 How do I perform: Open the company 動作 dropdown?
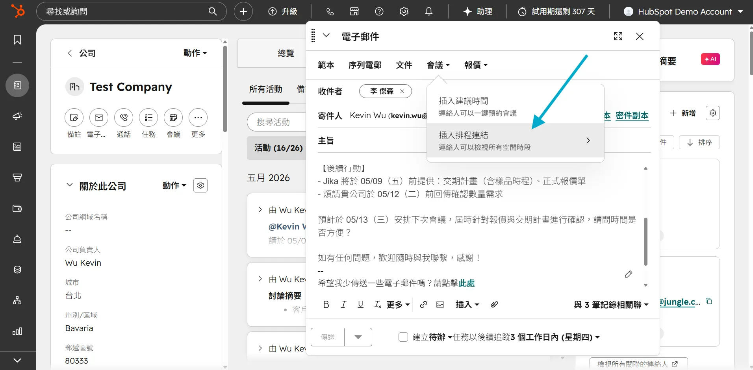click(195, 53)
